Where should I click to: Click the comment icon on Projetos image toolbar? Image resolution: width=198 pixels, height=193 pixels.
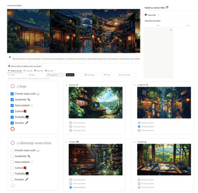pyautogui.click(x=102, y=146)
